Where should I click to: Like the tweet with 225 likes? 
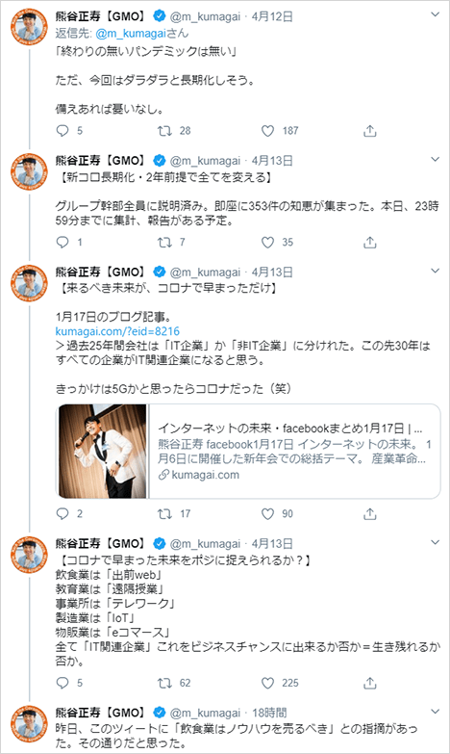coord(267,683)
